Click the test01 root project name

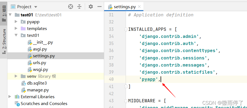(27, 15)
